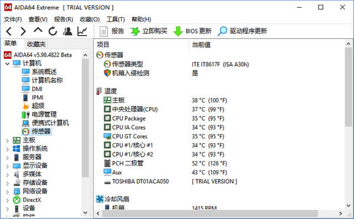Viewport: 354px width, 219px height.
Task: Open the 收藏(O) menu
Action: [x=90, y=19]
